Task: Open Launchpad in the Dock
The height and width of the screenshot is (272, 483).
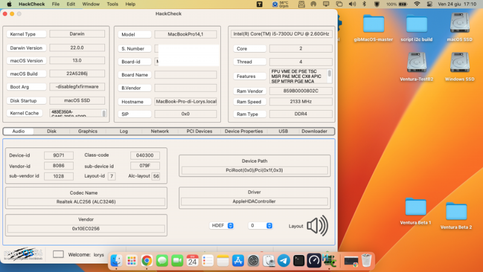Action: click(132, 261)
